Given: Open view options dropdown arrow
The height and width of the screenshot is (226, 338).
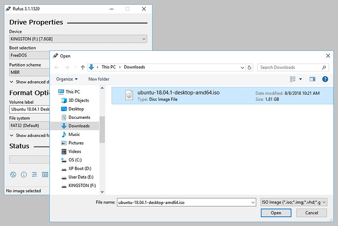Looking at the screenshot, I should [300, 79].
